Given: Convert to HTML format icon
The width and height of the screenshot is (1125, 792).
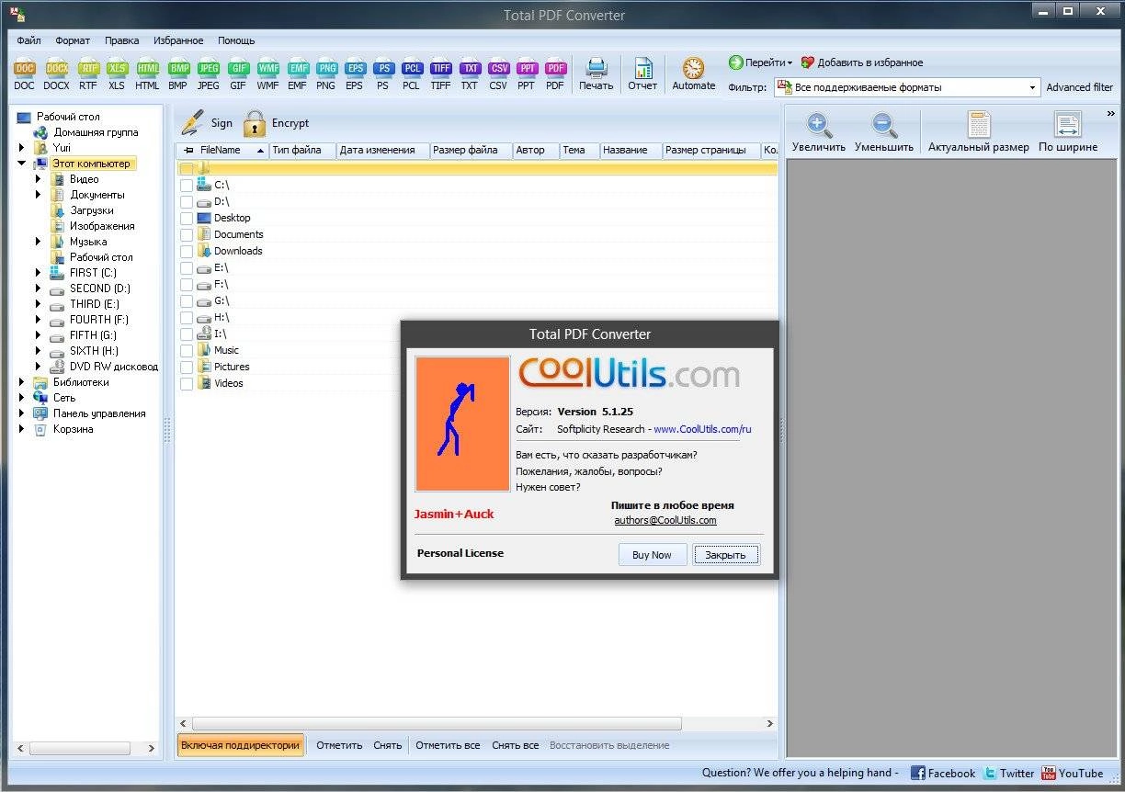Looking at the screenshot, I should 147,74.
